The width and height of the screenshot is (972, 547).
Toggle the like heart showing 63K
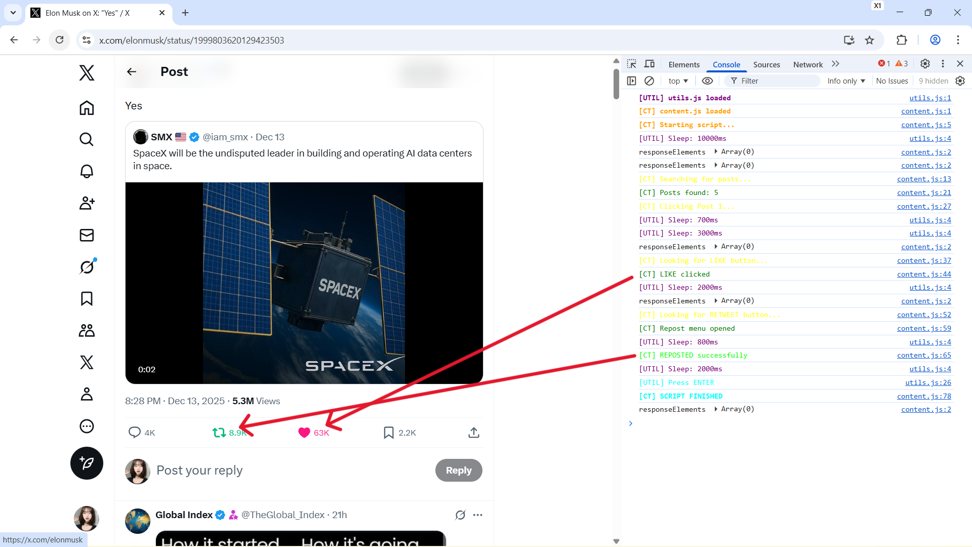[304, 433]
